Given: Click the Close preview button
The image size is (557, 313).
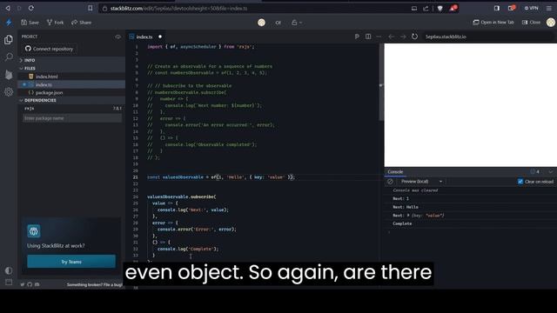Looking at the screenshot, I should [531, 23].
